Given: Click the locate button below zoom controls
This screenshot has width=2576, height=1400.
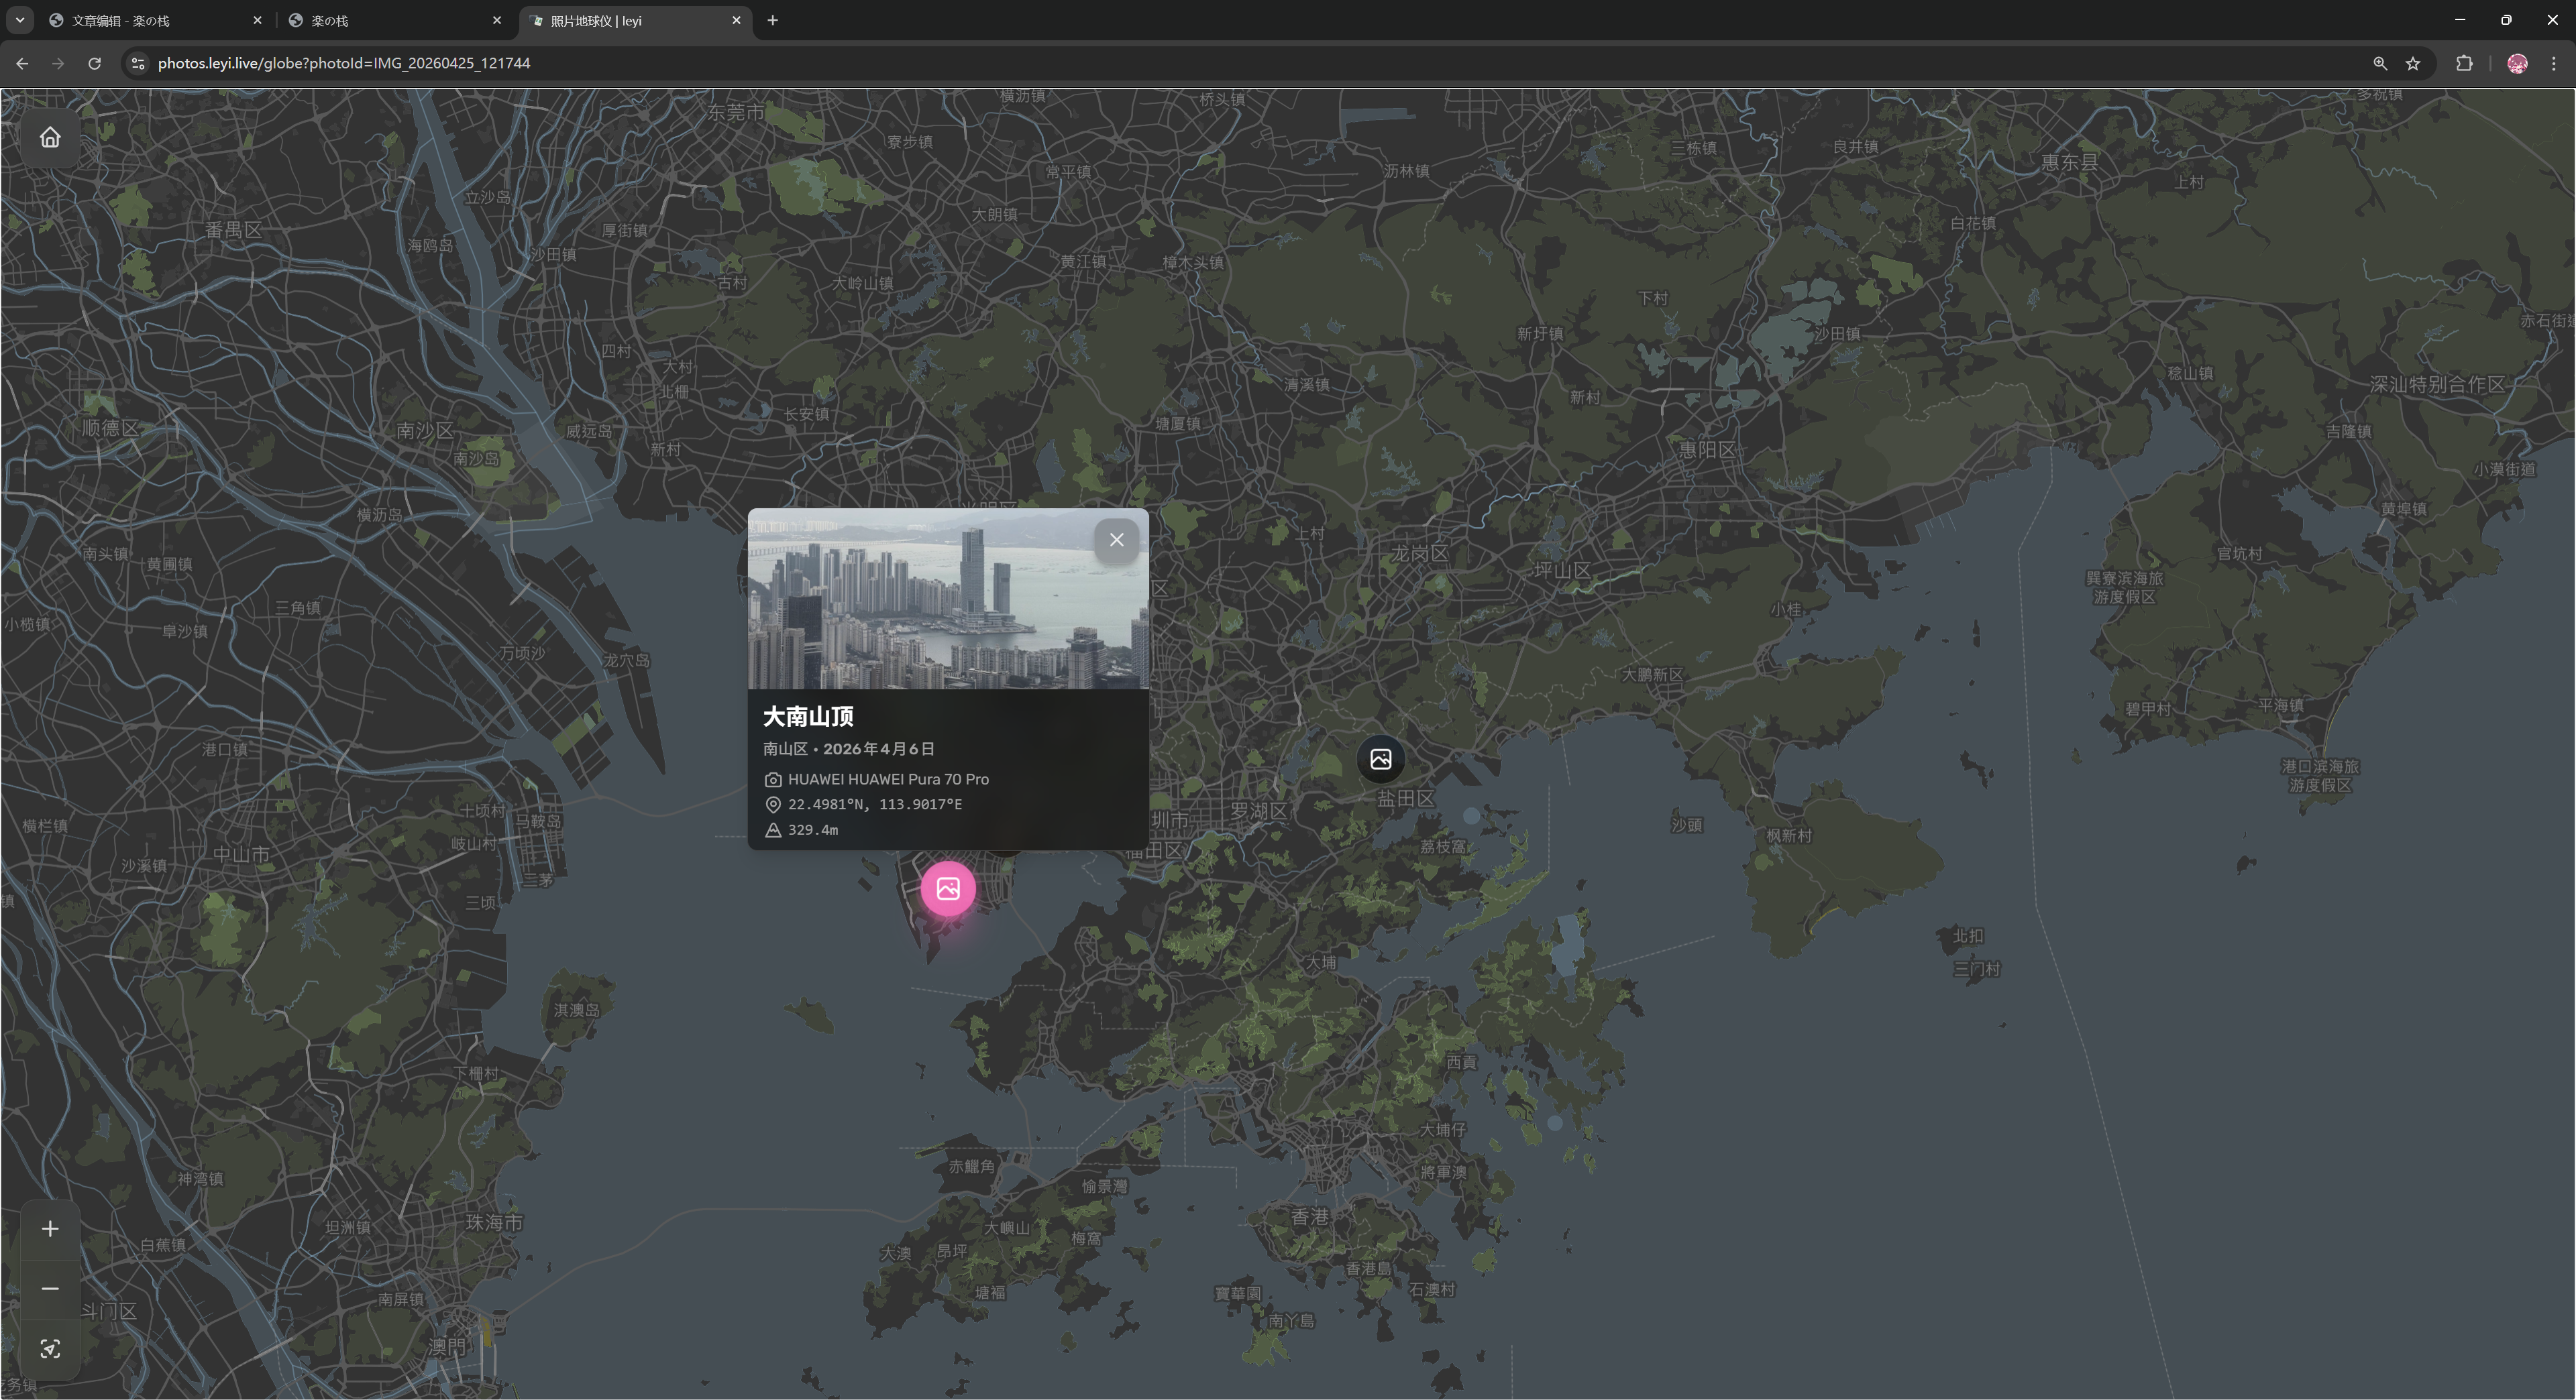Looking at the screenshot, I should tap(50, 1348).
